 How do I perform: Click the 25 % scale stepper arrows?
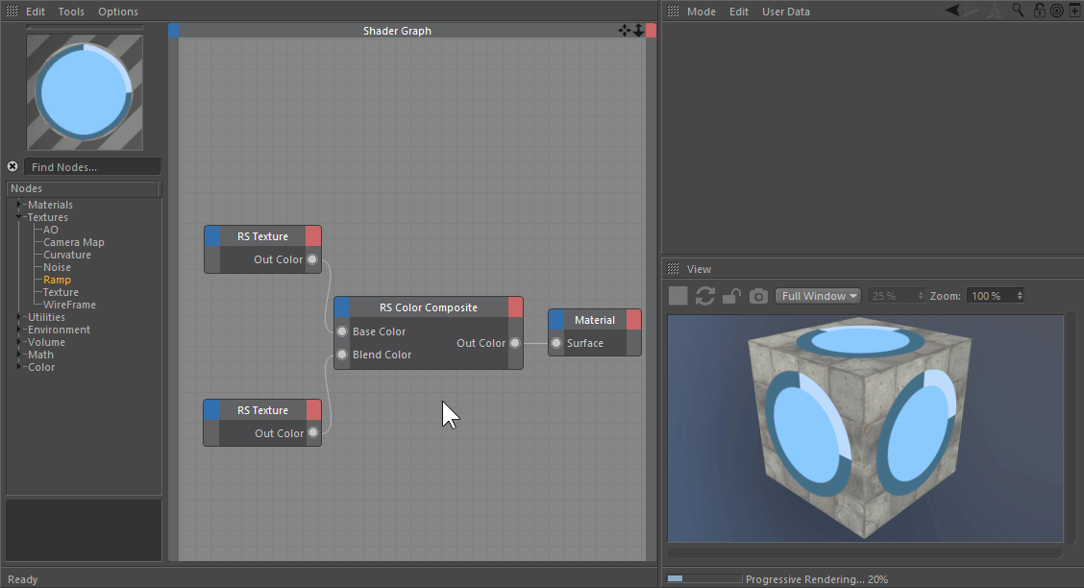tap(921, 296)
